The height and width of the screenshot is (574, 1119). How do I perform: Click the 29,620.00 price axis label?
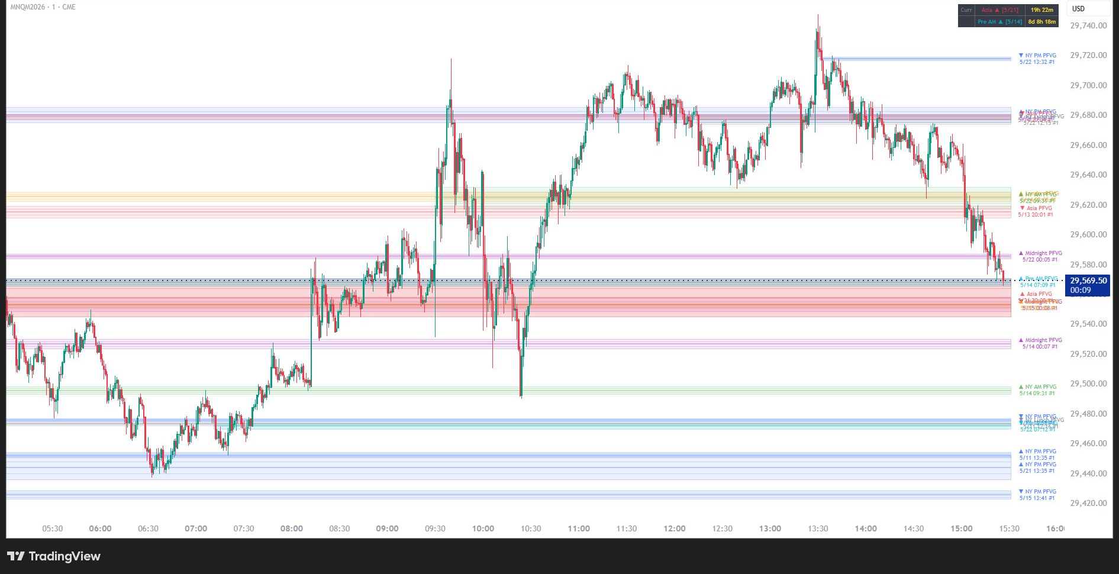tap(1088, 205)
